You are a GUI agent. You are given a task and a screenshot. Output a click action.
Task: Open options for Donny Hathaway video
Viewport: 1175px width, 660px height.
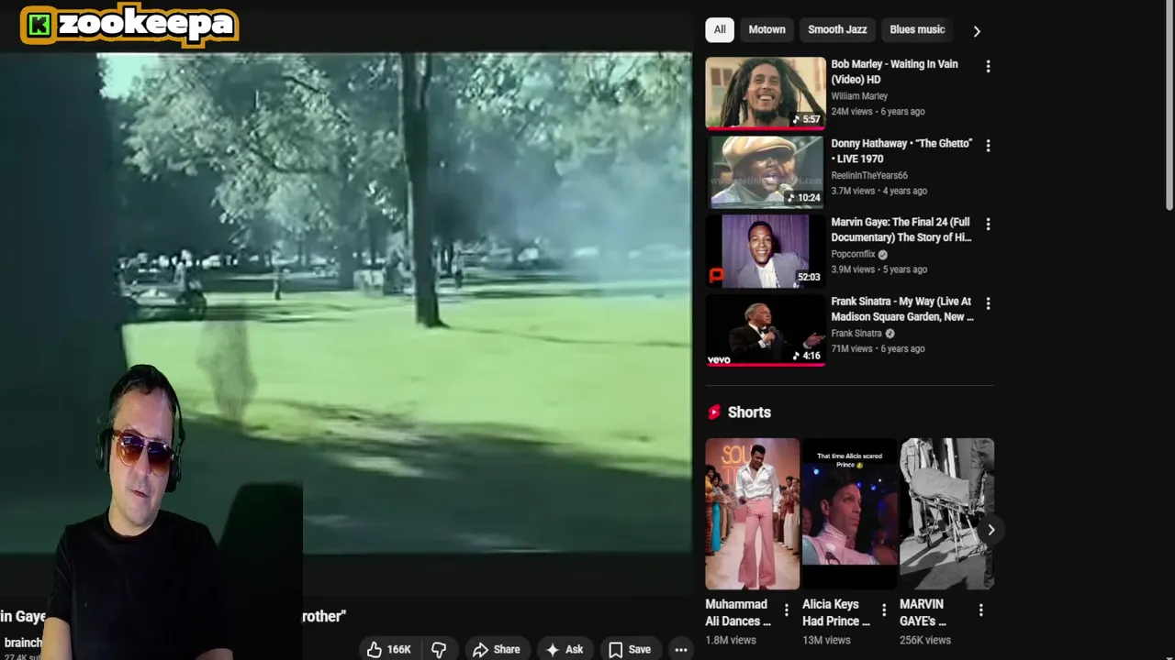coord(988,145)
